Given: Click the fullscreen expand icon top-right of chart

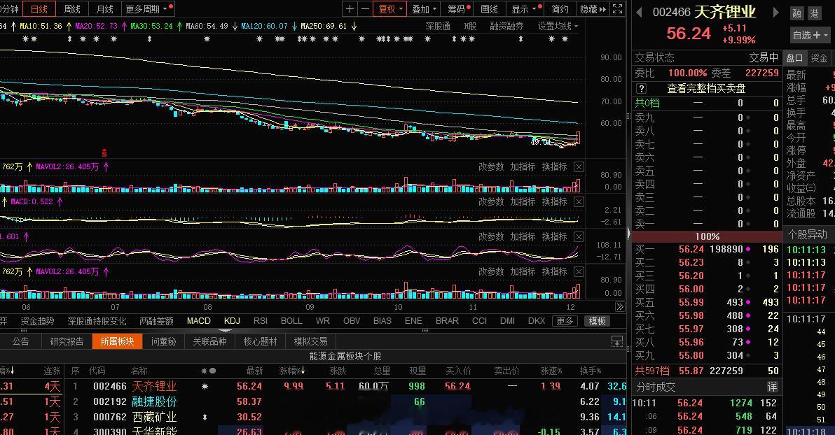Looking at the screenshot, I should click(x=616, y=9).
